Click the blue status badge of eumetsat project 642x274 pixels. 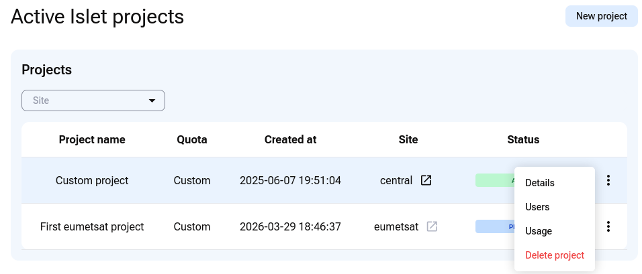495,226
